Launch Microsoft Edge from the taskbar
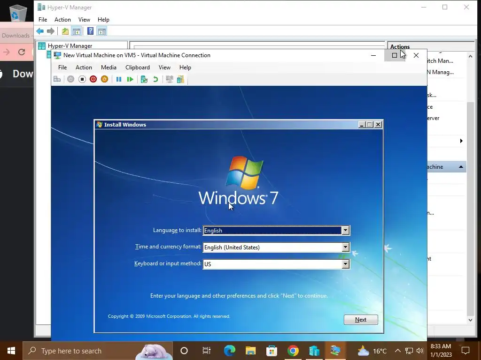The height and width of the screenshot is (360, 481). (x=229, y=351)
